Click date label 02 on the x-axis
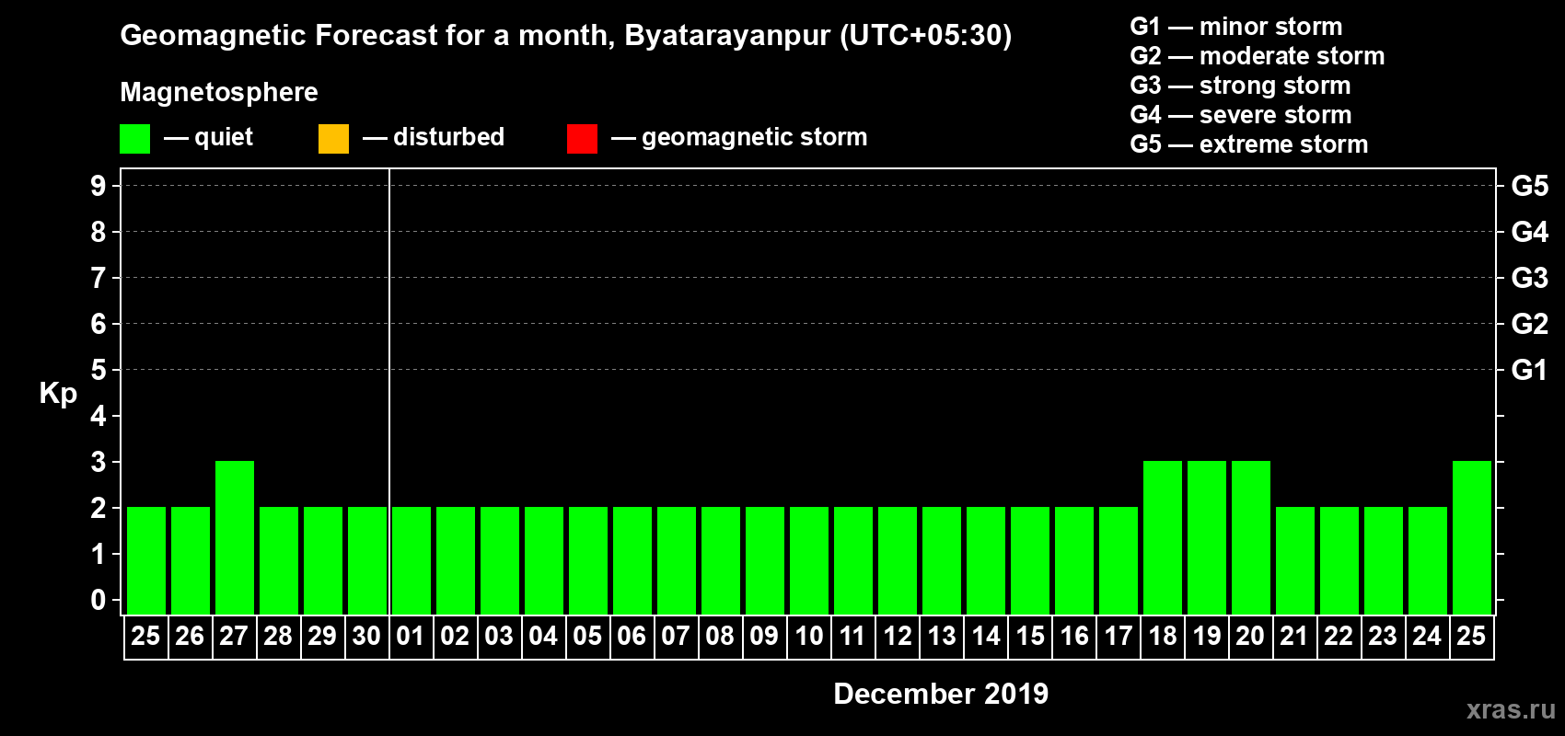The width and height of the screenshot is (1565, 736). coord(455,636)
